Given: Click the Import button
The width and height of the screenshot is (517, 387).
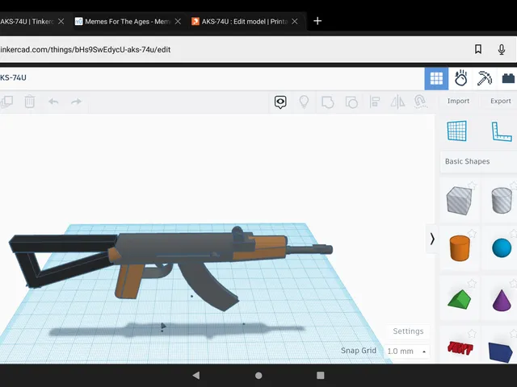Looking at the screenshot, I should click(458, 101).
